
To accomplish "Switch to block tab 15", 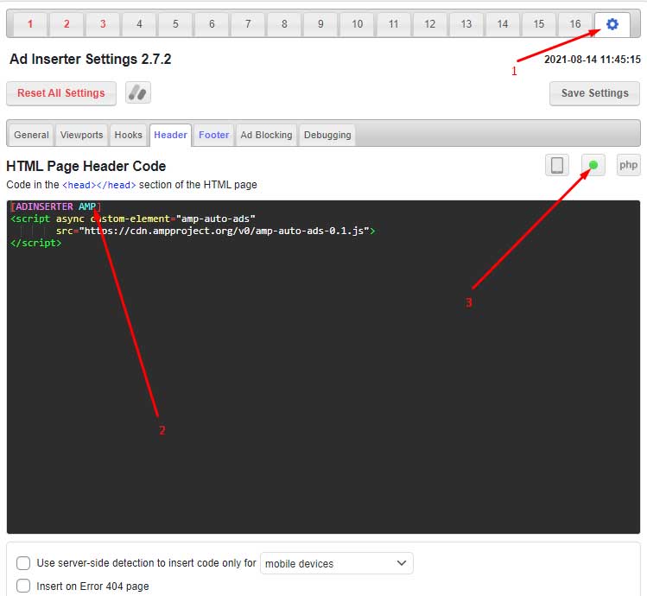I will click(538, 24).
